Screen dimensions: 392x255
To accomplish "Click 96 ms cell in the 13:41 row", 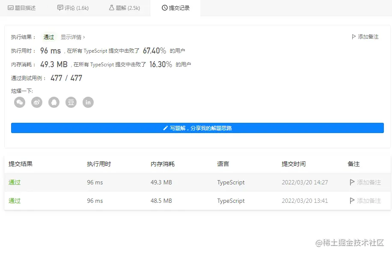I will [x=95, y=201].
